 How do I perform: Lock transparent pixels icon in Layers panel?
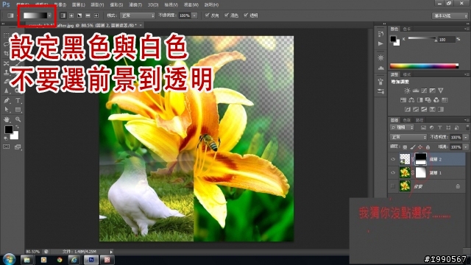pyautogui.click(x=405, y=147)
